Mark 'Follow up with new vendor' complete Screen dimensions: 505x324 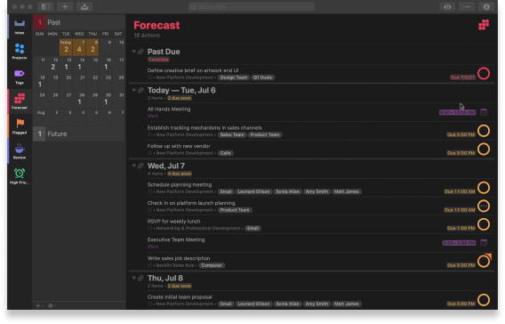pos(484,150)
